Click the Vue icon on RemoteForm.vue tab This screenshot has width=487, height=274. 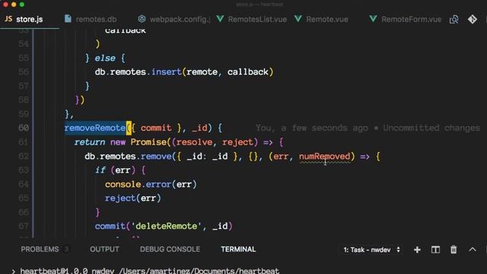click(x=373, y=19)
